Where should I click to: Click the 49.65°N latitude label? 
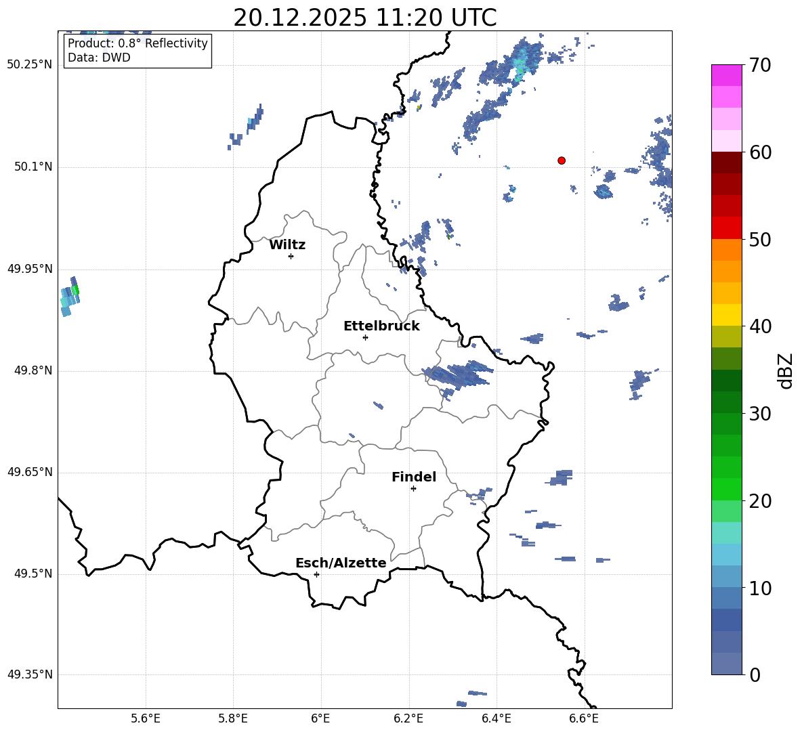click(30, 472)
